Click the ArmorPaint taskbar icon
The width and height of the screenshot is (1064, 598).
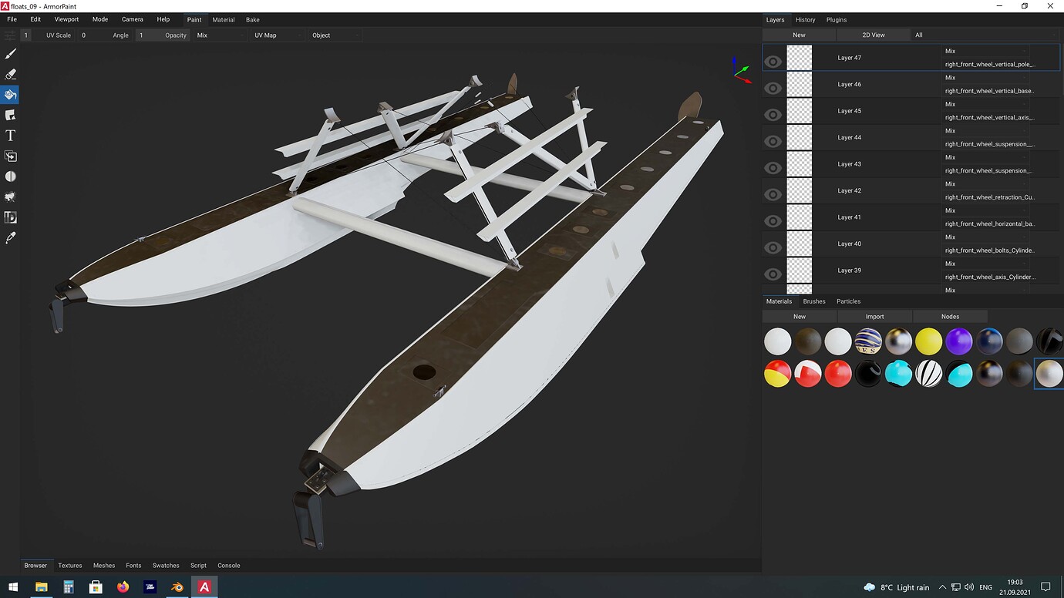(204, 587)
